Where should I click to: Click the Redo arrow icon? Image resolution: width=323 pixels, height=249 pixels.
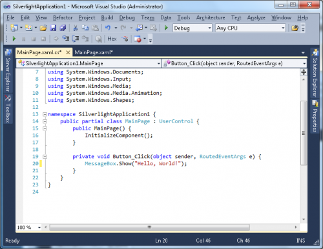click(x=123, y=28)
